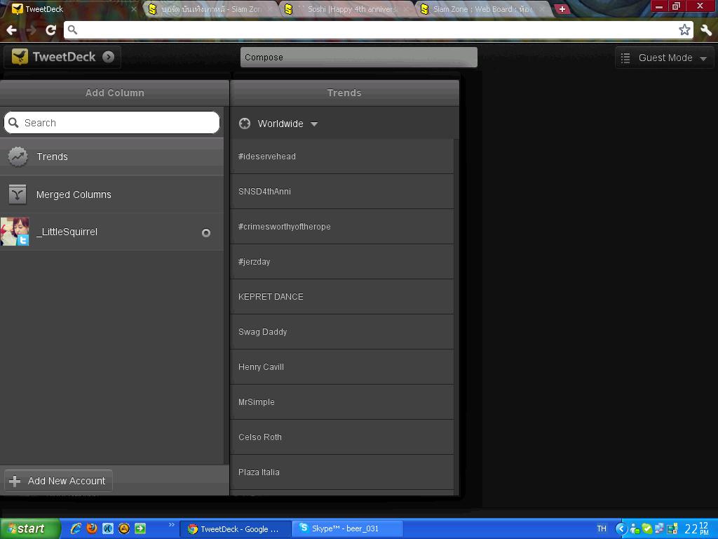Click the plus icon on Add New Account

(15, 481)
